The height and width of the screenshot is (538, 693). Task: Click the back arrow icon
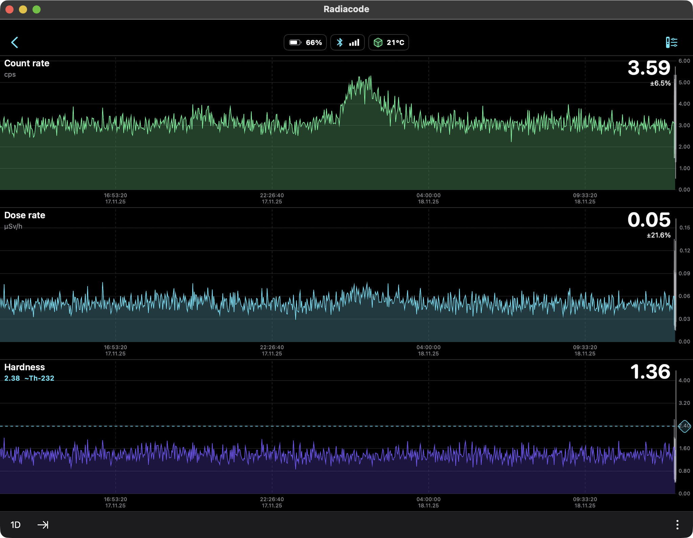point(15,43)
